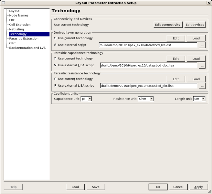The width and height of the screenshot is (212, 194).
Task: Go to Parasitic Extraction in the tree
Action: 24,38
